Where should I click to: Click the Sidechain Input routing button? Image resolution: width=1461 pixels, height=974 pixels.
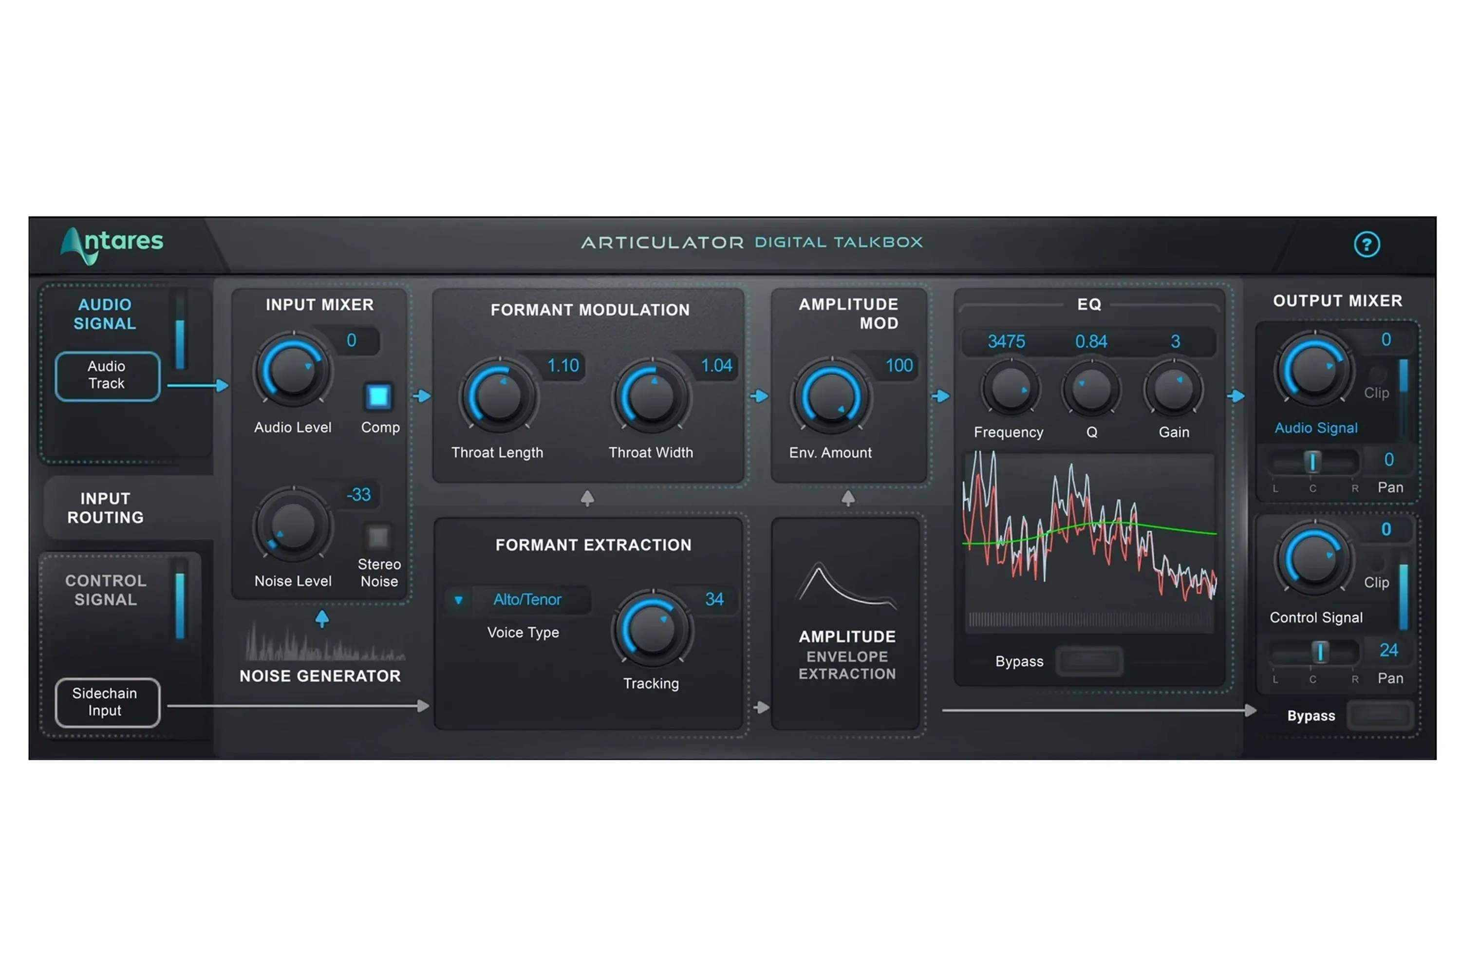click(x=108, y=703)
